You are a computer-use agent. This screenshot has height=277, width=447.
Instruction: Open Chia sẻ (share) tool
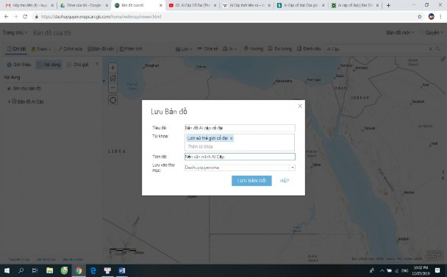click(207, 48)
